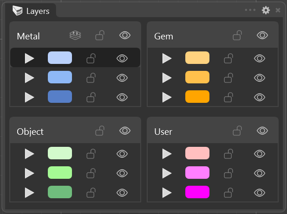Change the pale green Object layer color
This screenshot has width=287, height=214.
pos(60,153)
